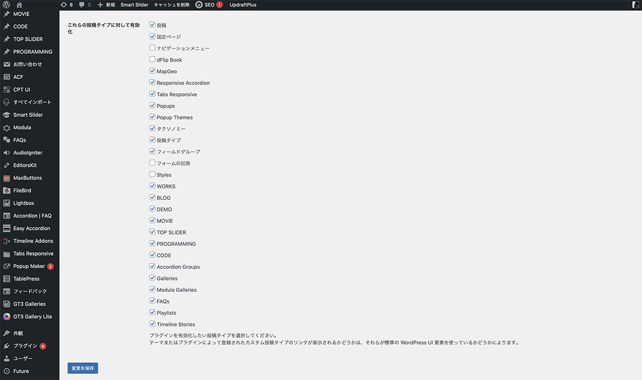Click the Smart Slider sidebar icon

[x=6, y=115]
